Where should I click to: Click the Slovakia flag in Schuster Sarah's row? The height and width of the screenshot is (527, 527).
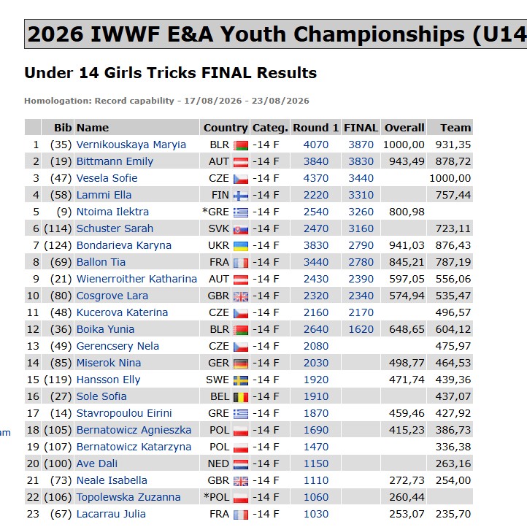coord(241,229)
